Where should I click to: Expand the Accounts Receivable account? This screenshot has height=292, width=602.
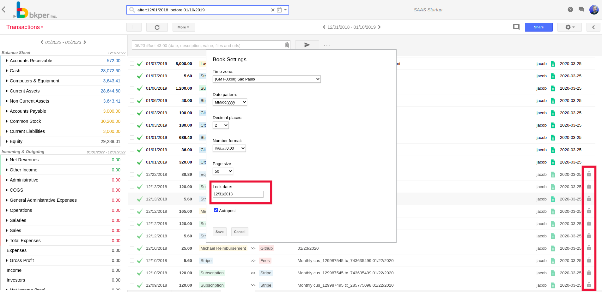click(x=7, y=61)
